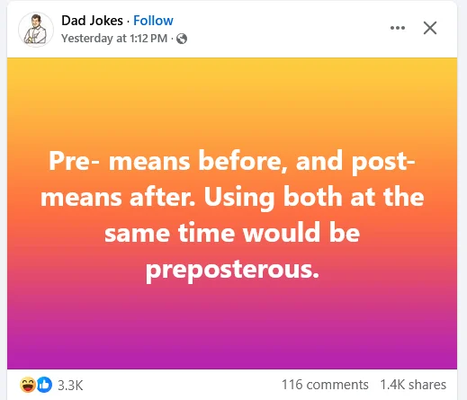Screen dimensions: 467x400
Task: Click the Dad Jokes page name
Action: pos(92,21)
